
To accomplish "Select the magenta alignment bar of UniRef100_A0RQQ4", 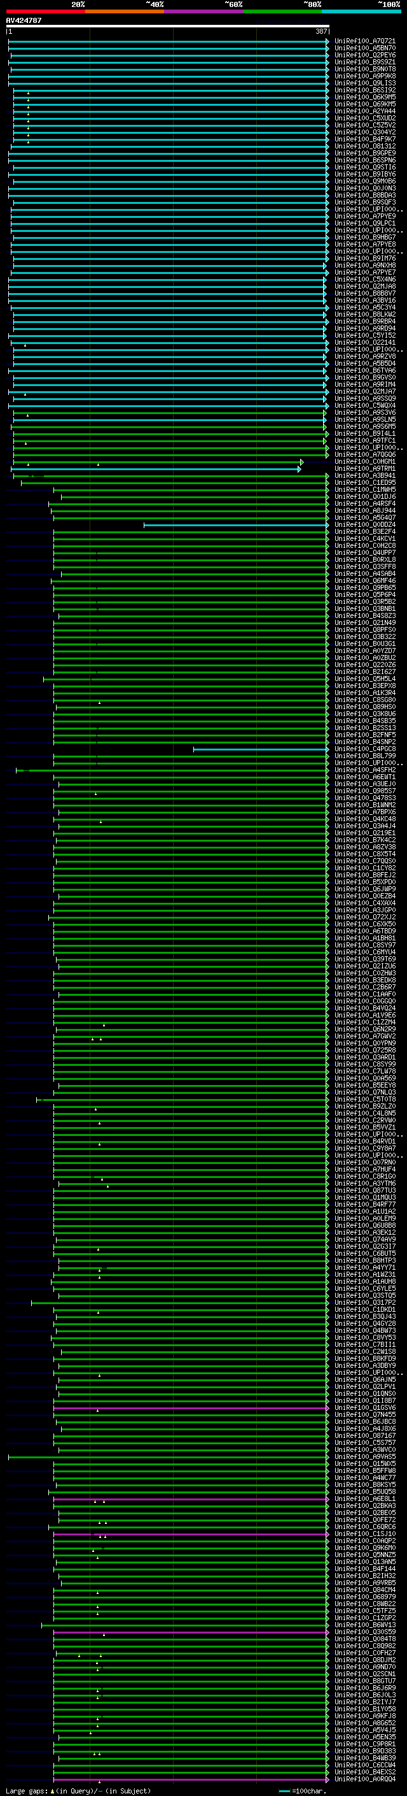I will point(191,1779).
